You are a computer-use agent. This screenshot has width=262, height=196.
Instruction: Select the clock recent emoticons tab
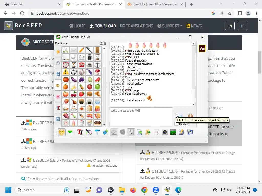(58, 63)
